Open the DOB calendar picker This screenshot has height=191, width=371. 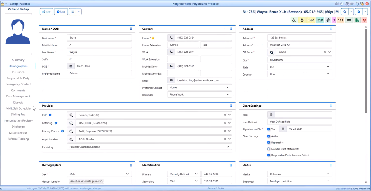point(71,66)
